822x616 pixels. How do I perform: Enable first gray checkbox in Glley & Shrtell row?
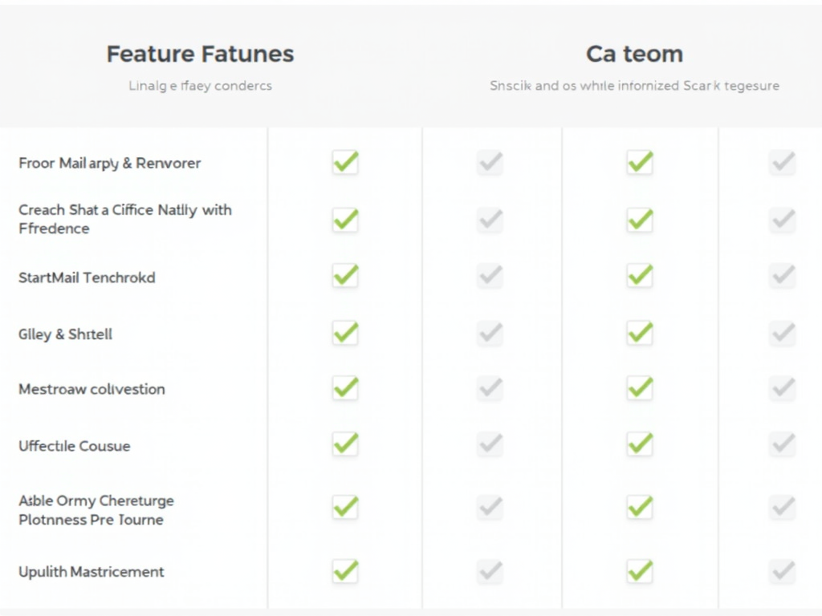pos(490,332)
